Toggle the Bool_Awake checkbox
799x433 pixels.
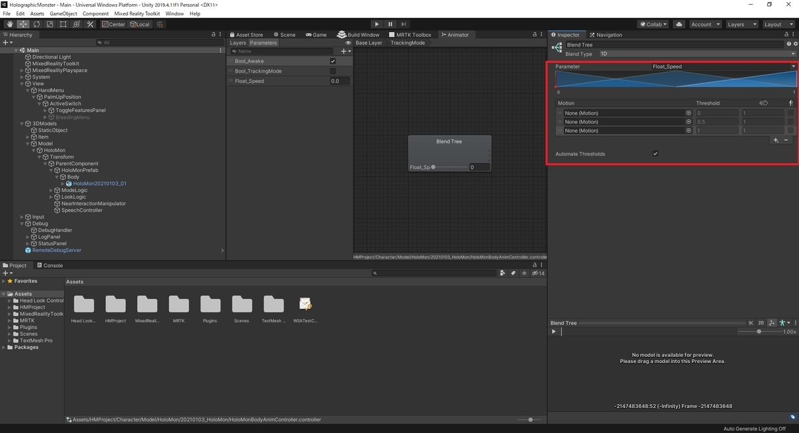click(x=333, y=61)
